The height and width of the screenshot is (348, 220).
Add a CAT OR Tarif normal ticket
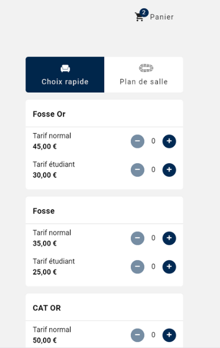point(170,335)
